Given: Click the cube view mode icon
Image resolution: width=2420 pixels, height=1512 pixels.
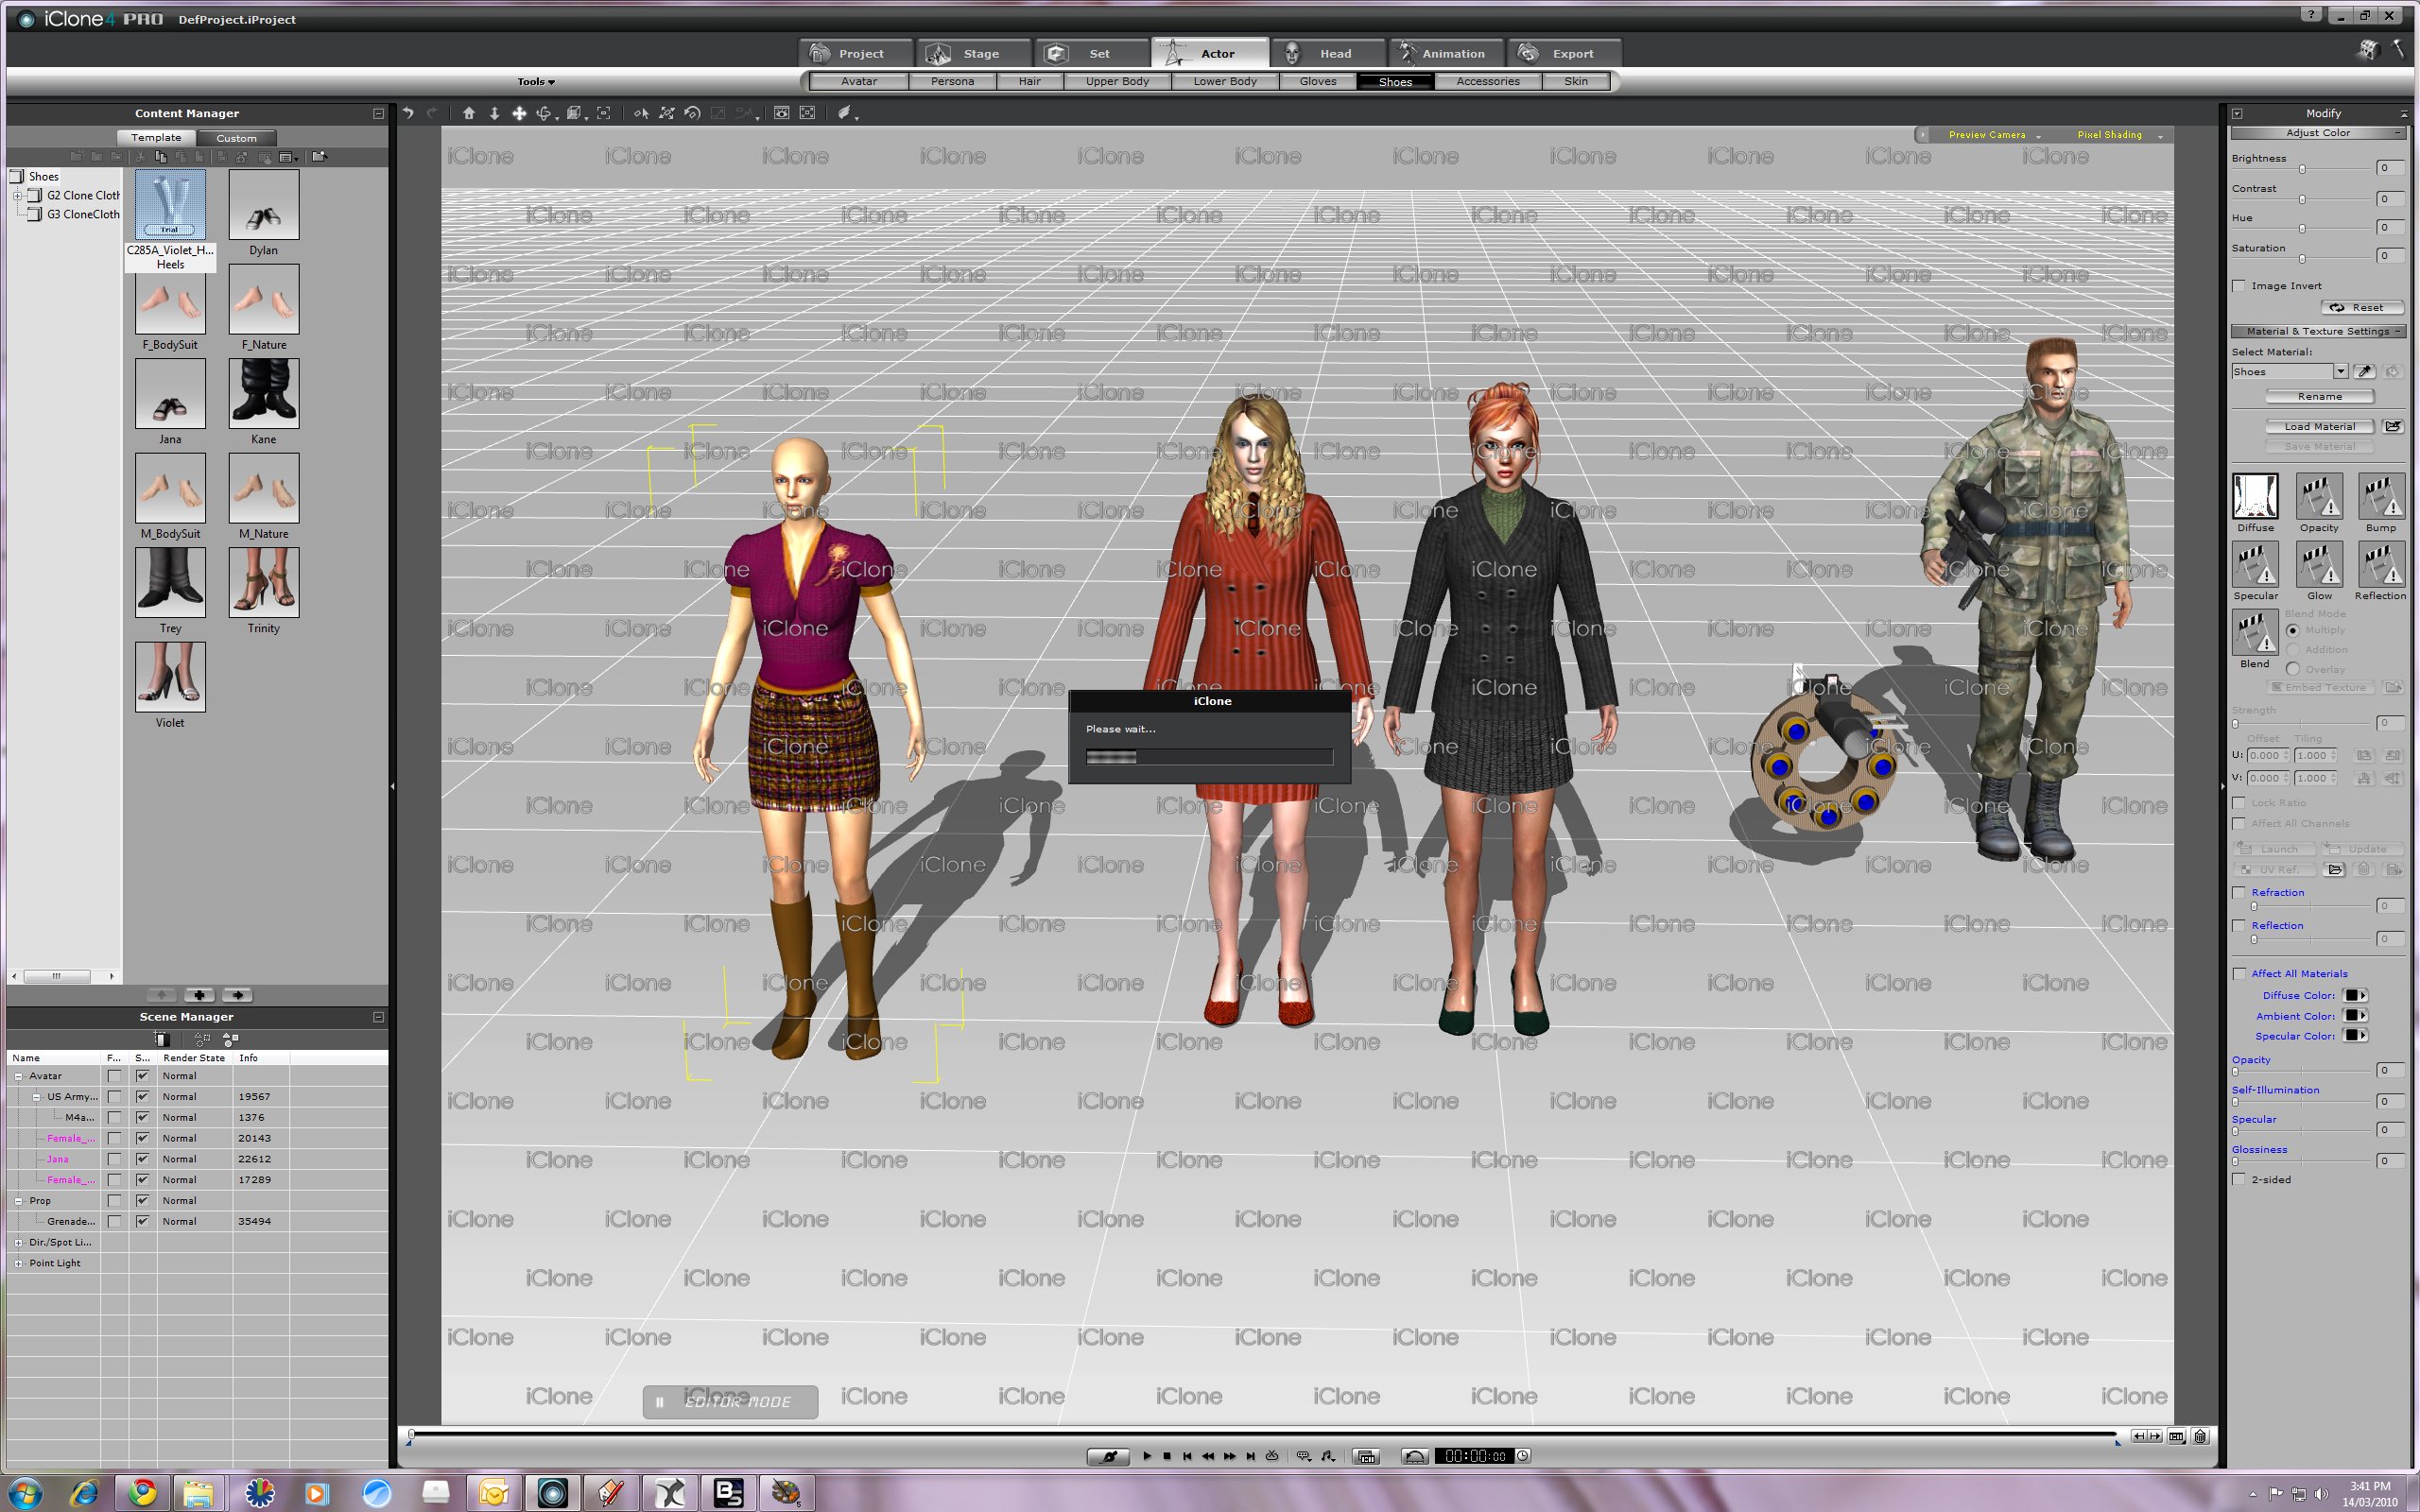Looking at the screenshot, I should (575, 113).
